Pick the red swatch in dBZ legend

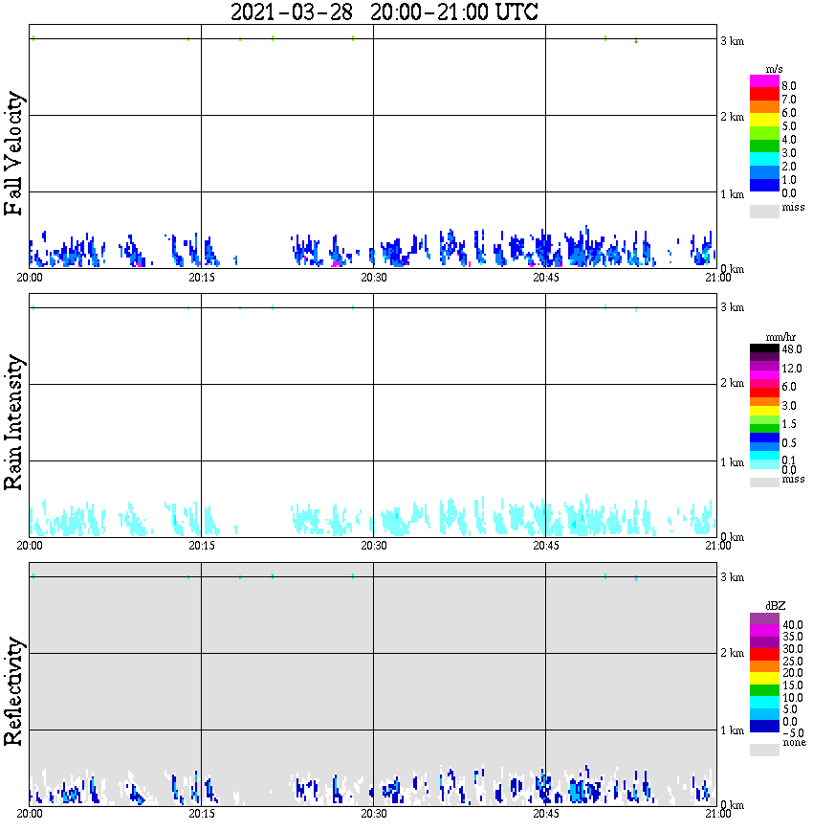click(x=764, y=654)
